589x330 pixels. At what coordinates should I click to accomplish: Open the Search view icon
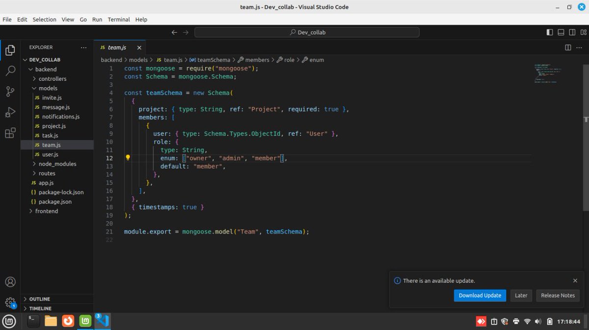(x=10, y=71)
